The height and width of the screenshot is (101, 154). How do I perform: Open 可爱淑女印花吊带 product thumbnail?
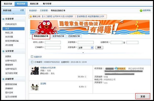34,71
